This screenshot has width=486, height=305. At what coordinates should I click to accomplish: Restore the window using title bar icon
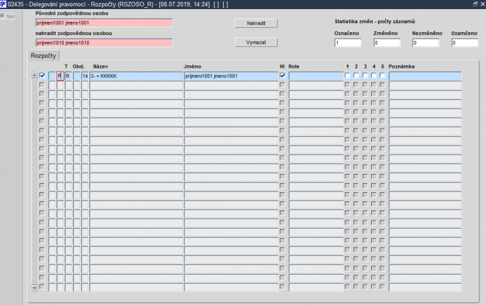(x=476, y=4)
